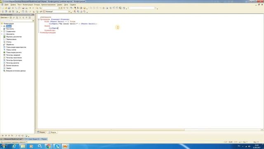The height and width of the screenshot is (149, 264).
Task: Switch to the 1C application in taskbar
Action: tap(65, 146)
